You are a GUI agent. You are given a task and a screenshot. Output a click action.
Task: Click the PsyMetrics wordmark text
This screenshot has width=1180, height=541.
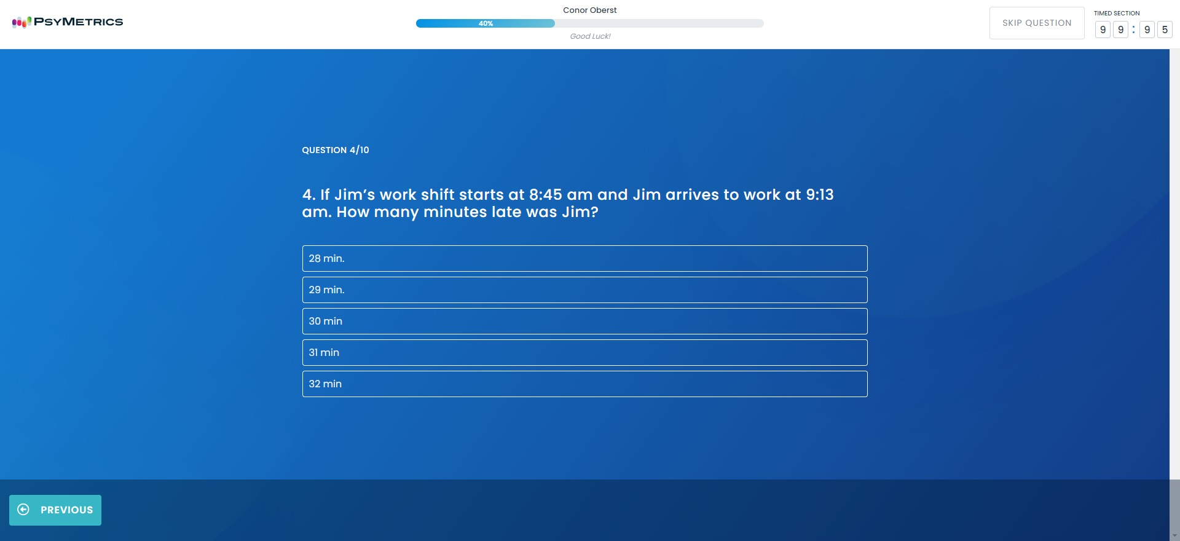(x=78, y=22)
